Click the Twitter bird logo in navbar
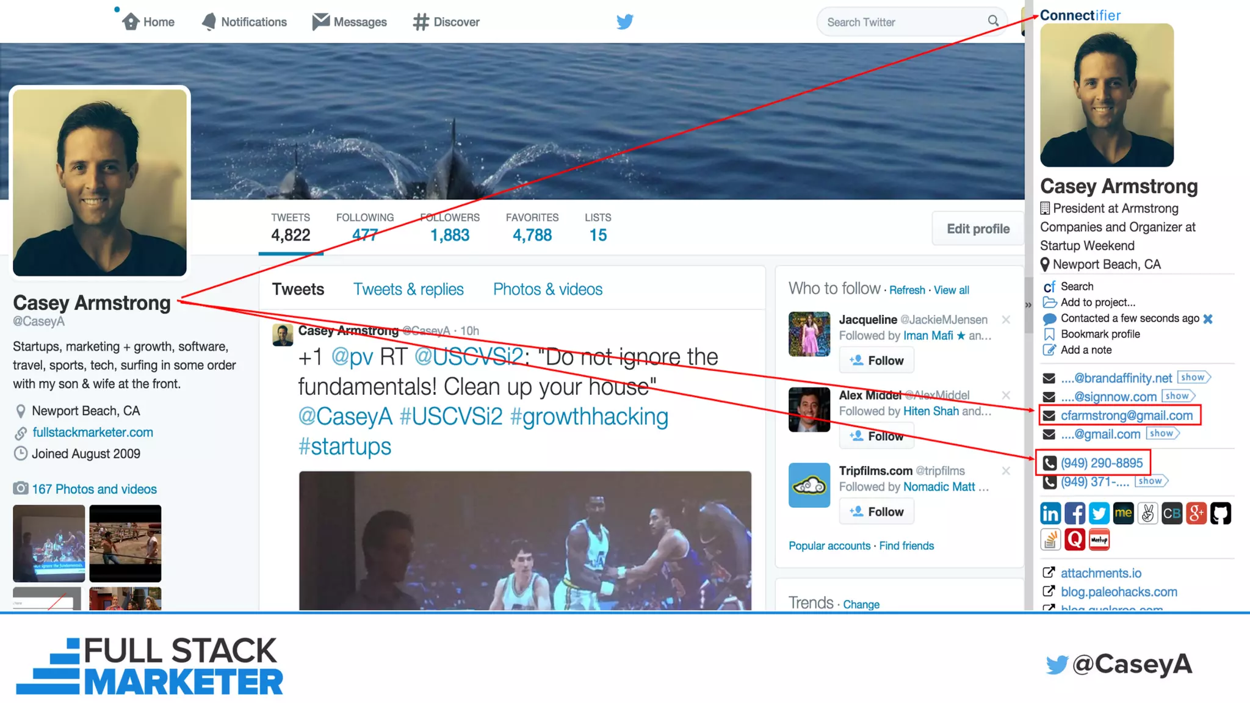 coord(624,22)
